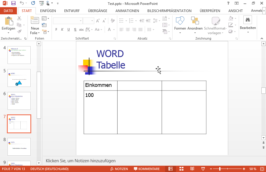The height and width of the screenshot is (172, 266).
Task: Toggle bold F formatting
Action: 56,30
